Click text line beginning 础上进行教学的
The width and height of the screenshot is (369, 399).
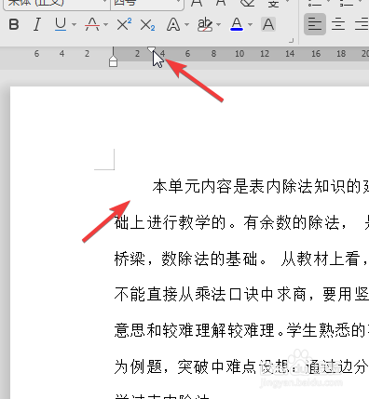click(241, 222)
